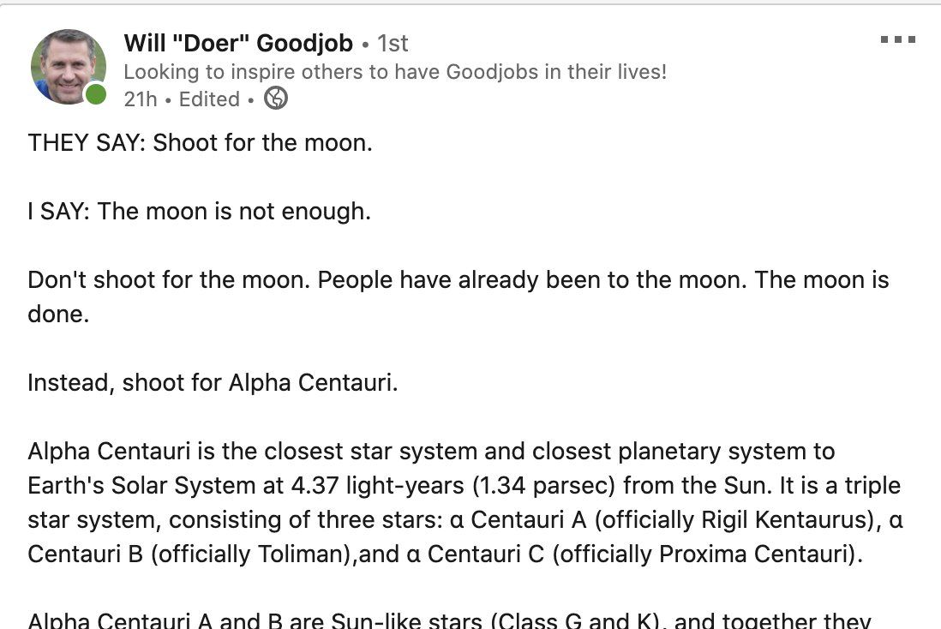Open the Will "Doer" Goodjob profile name link
941x629 pixels.
(x=239, y=43)
